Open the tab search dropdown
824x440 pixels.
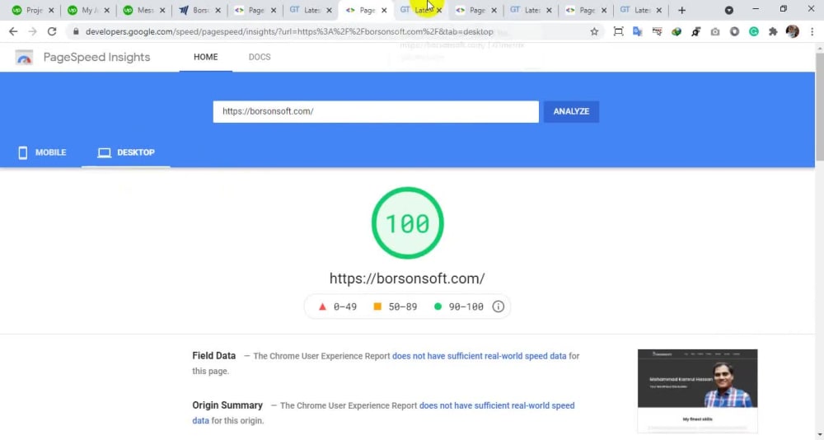(x=729, y=10)
